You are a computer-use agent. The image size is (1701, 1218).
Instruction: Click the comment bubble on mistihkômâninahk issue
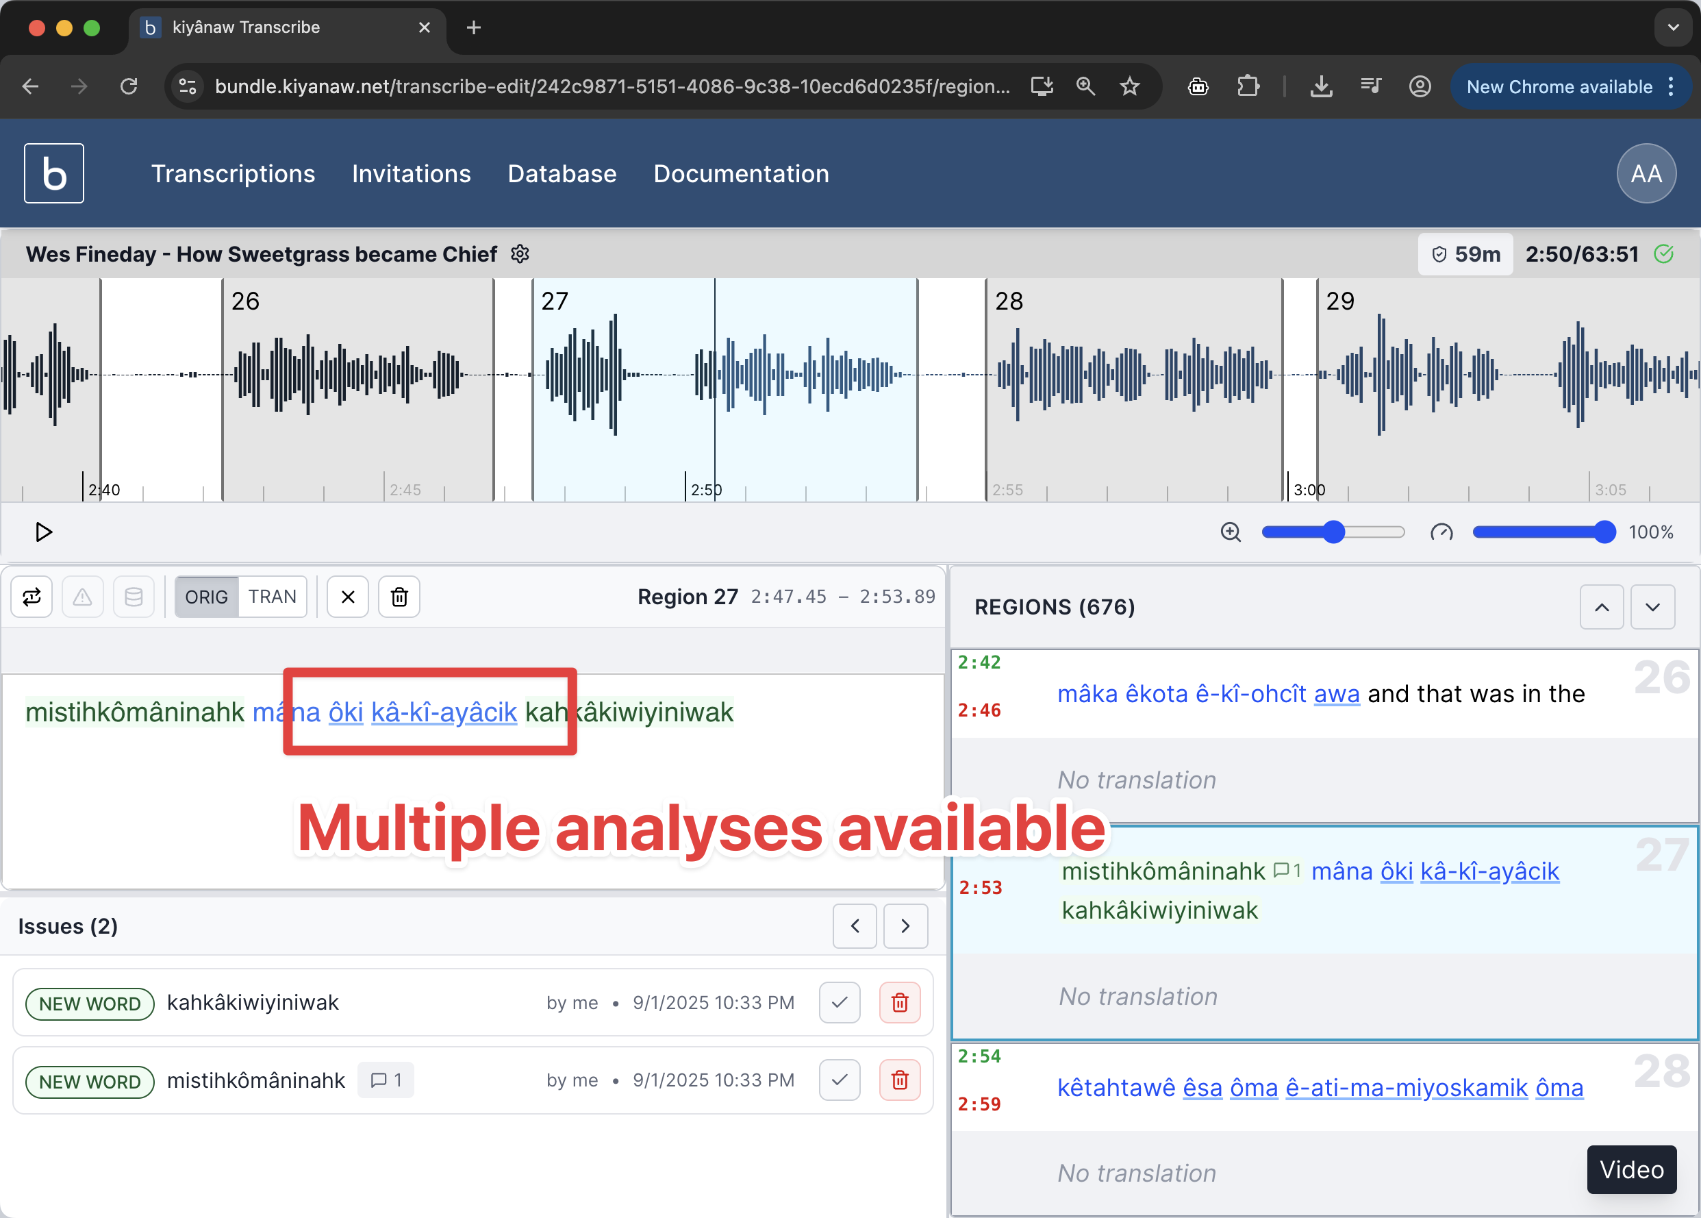386,1080
